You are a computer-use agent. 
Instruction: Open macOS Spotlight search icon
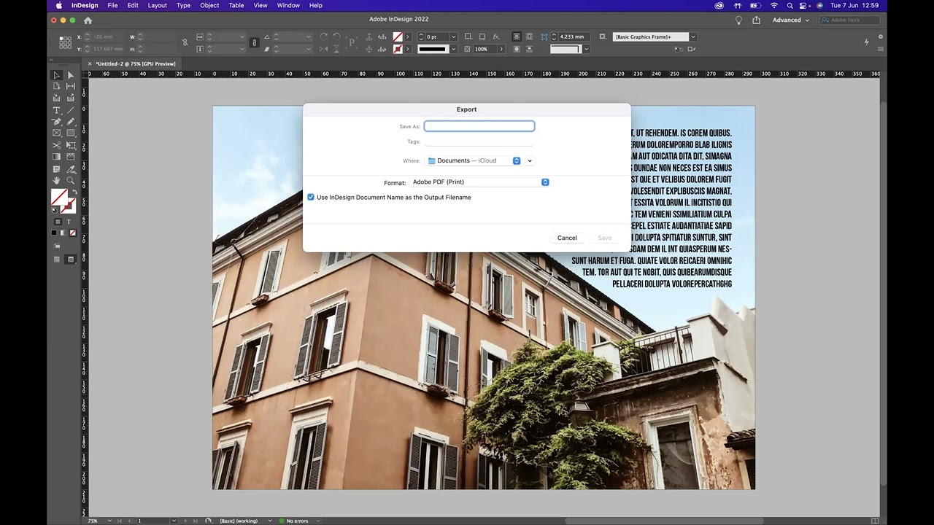coord(790,5)
